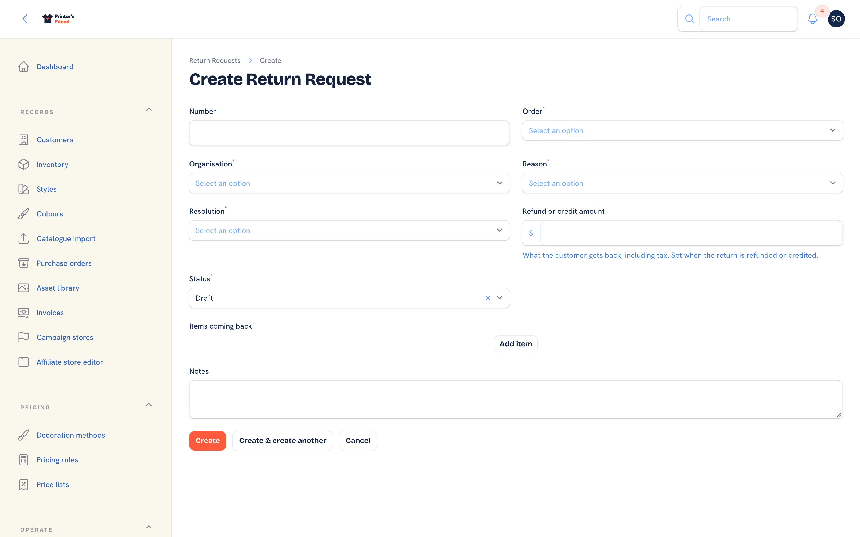This screenshot has width=860, height=537.
Task: Click the Purchase orders inbox icon
Action: [x=23, y=263]
